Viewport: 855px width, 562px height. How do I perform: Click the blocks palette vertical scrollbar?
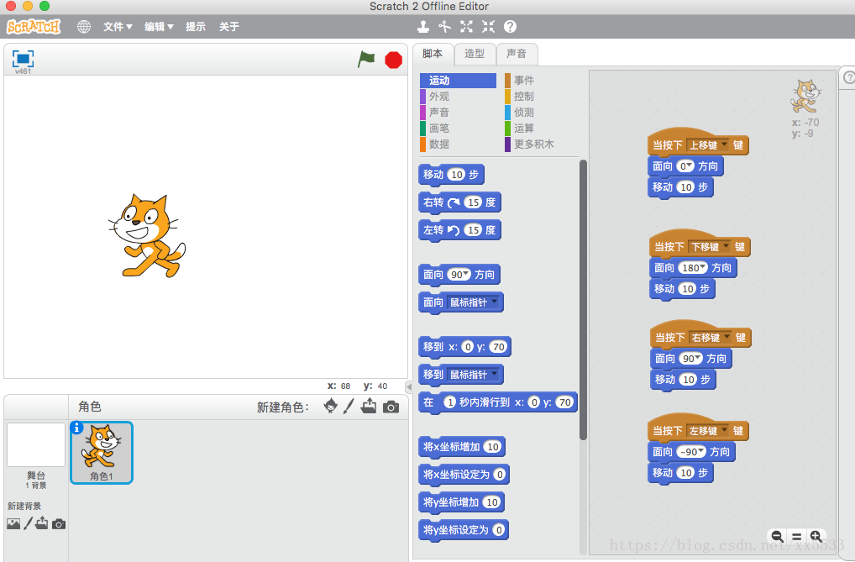coord(583,299)
